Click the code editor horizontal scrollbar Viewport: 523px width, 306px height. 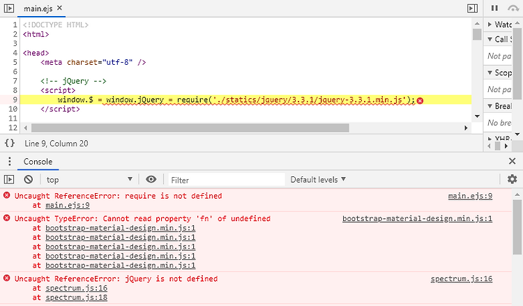(190, 128)
